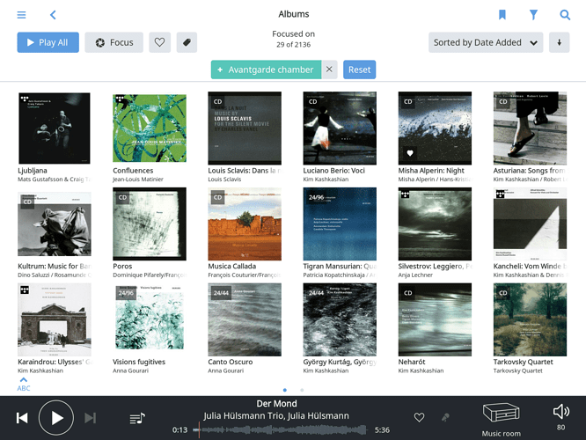Skip to the previous track
This screenshot has height=440, width=586.
coord(22,418)
